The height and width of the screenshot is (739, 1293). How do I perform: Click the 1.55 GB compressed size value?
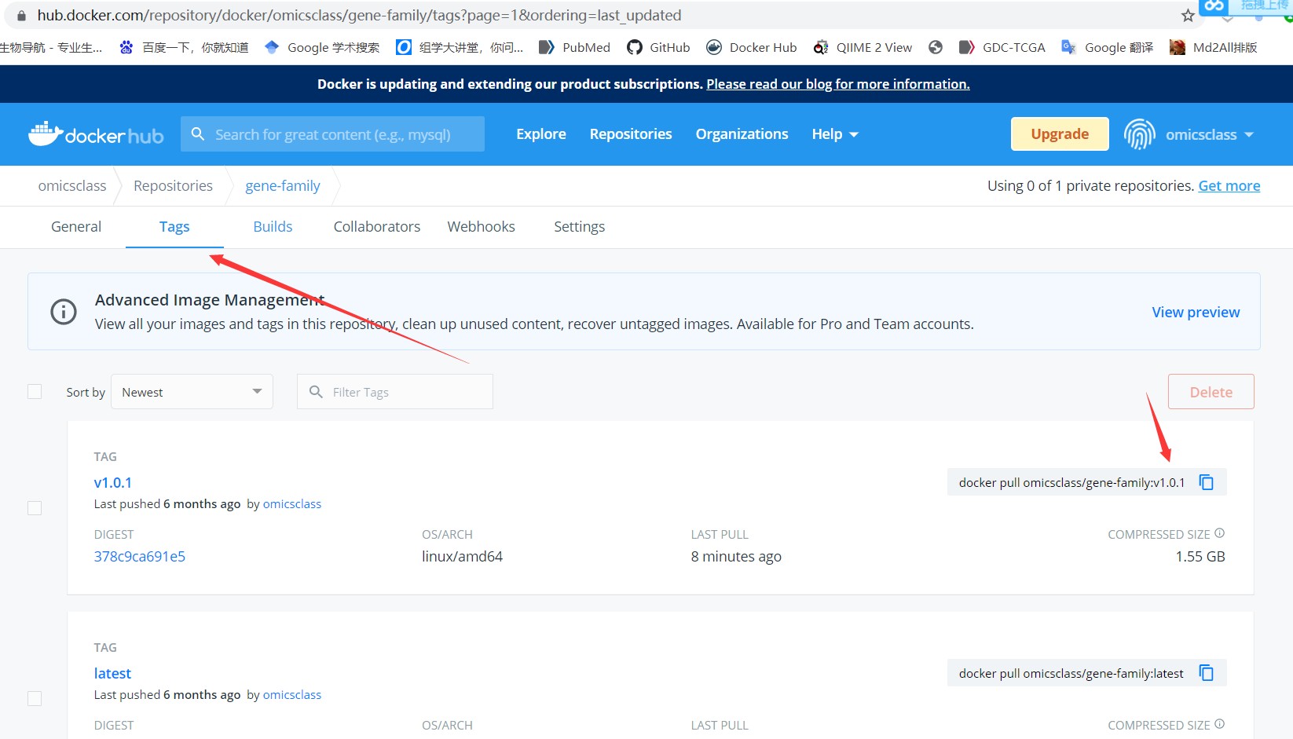click(x=1200, y=556)
